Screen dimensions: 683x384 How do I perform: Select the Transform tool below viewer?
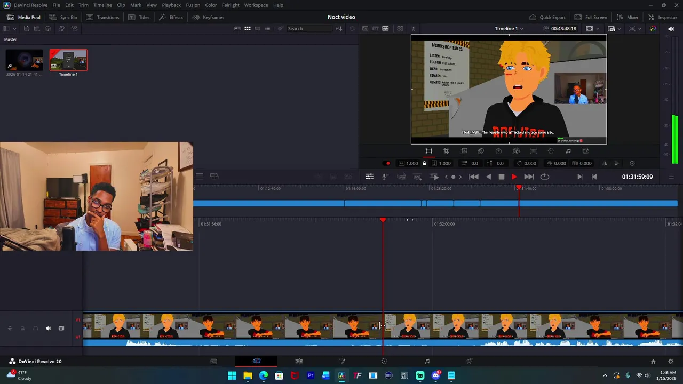point(428,151)
